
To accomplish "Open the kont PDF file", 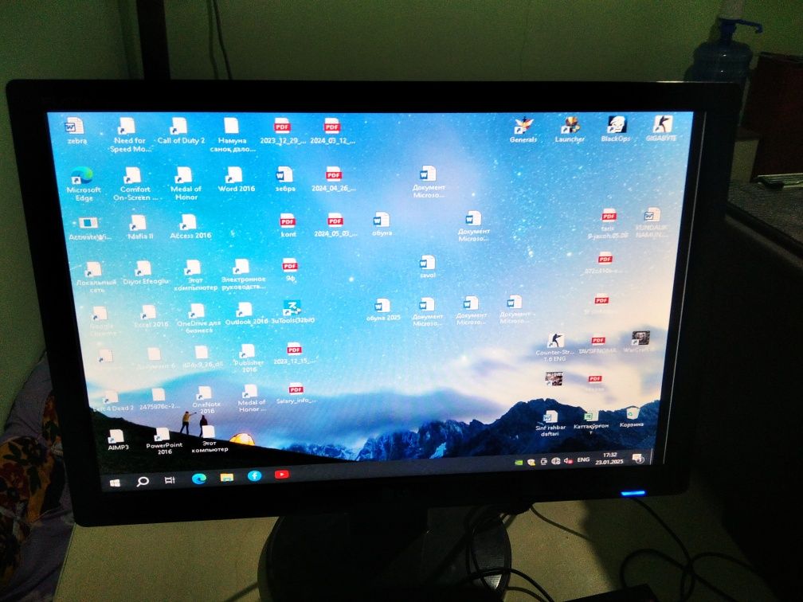I will coord(288,225).
